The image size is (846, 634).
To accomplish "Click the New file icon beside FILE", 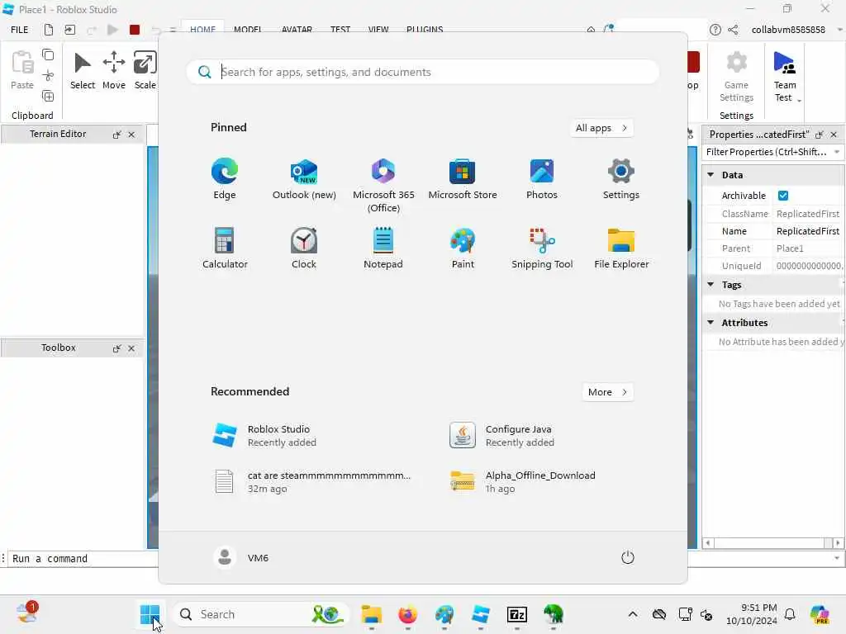I will tap(49, 30).
